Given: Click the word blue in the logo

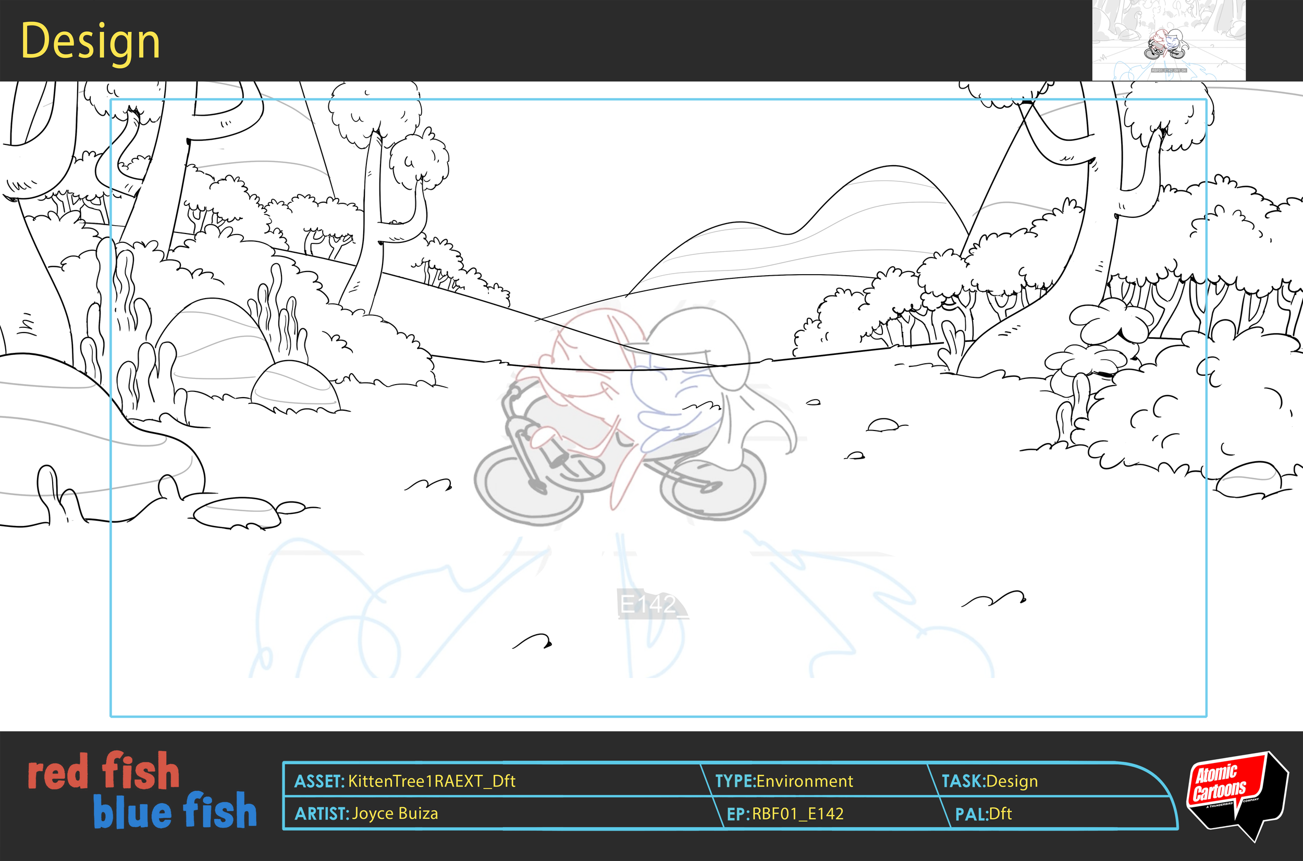Looking at the screenshot, I should (132, 813).
